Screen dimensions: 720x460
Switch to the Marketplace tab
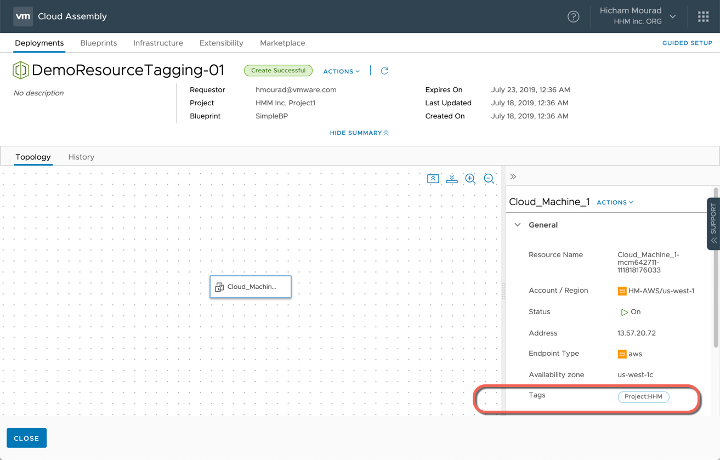[282, 43]
